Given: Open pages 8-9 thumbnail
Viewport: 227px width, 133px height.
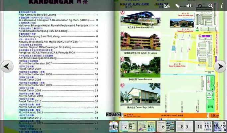Looking at the screenshot, I should pyautogui.click(x=184, y=126).
